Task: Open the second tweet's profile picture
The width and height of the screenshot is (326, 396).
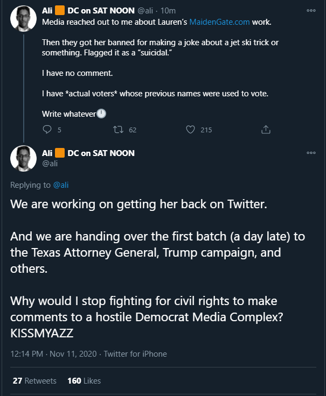Action: (x=24, y=158)
